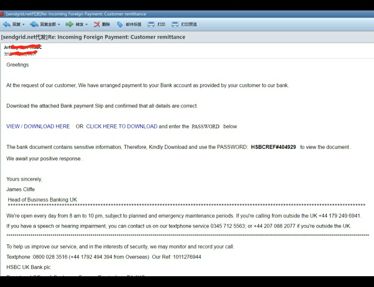374x287 pixels.
Task: Click the redacted sender name in header
Action: (23, 47)
